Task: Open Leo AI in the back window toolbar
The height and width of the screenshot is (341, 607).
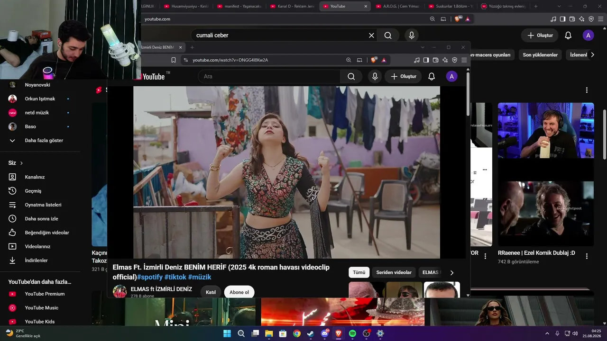Action: coord(582,19)
